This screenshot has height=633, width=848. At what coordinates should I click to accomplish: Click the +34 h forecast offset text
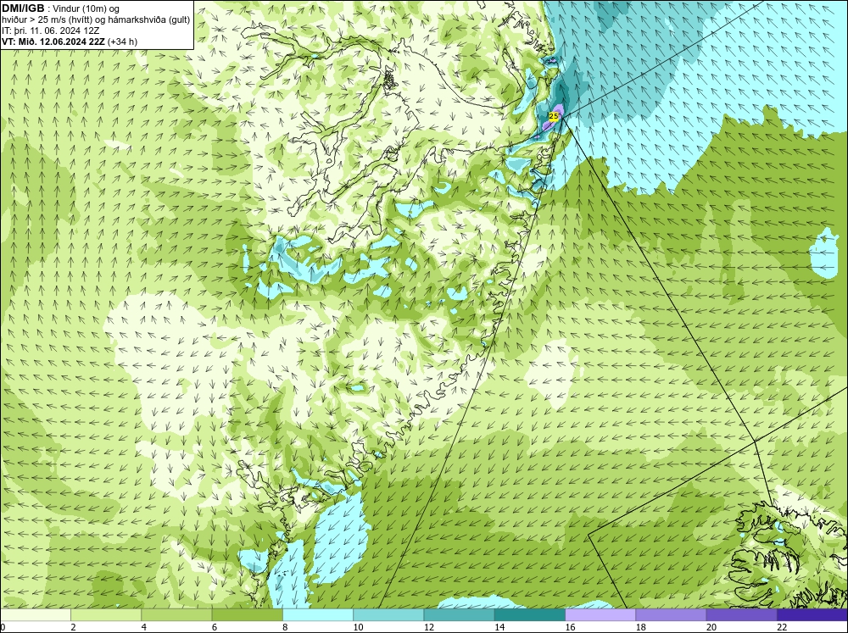click(123, 42)
